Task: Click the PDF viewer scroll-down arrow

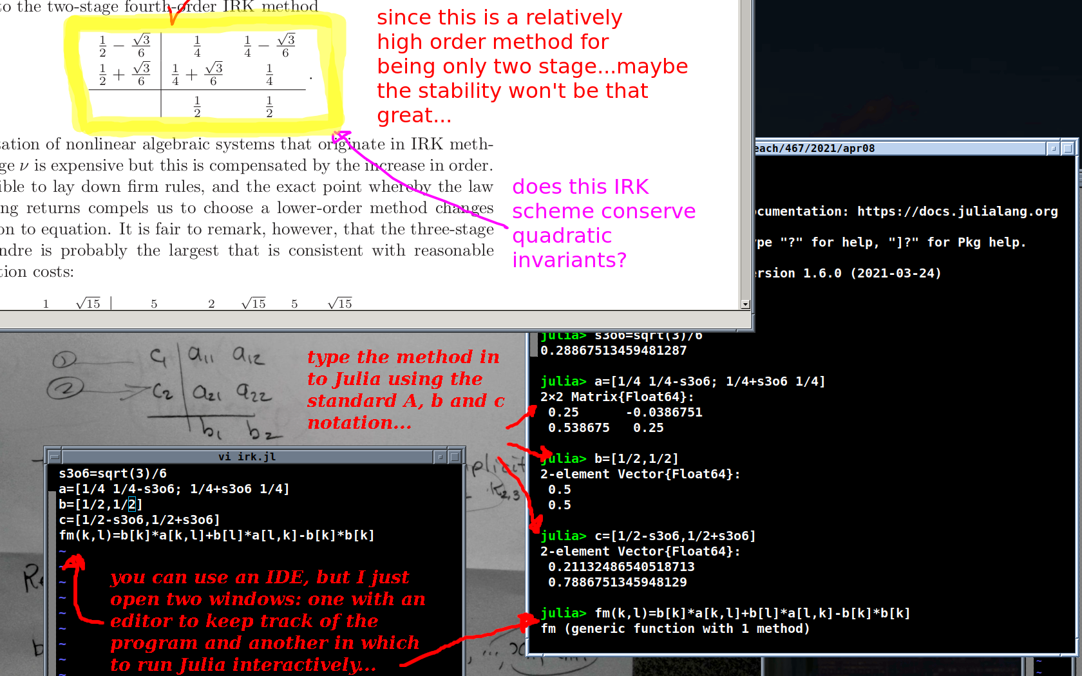Action: click(x=745, y=305)
